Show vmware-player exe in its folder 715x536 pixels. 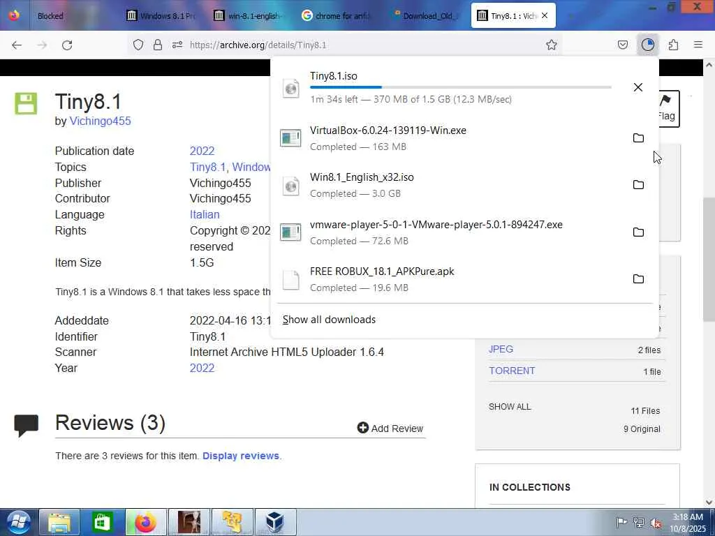coord(638,232)
